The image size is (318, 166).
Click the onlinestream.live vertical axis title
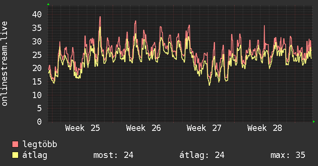point(4,64)
